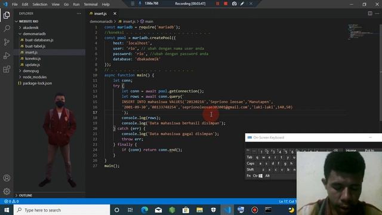The width and height of the screenshot is (382, 215).
Task: Split the editor to the right
Action: click(370, 14)
